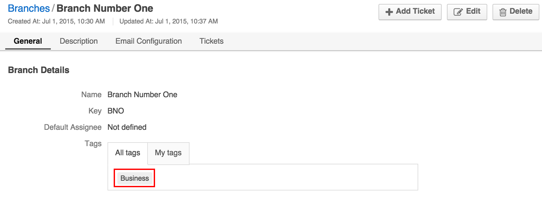
Task: Click the Branch Details section heading
Action: point(39,70)
